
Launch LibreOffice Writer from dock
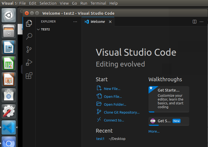[9, 47]
